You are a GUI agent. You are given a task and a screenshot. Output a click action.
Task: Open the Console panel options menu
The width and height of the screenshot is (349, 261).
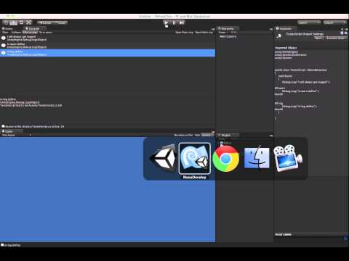(213, 29)
